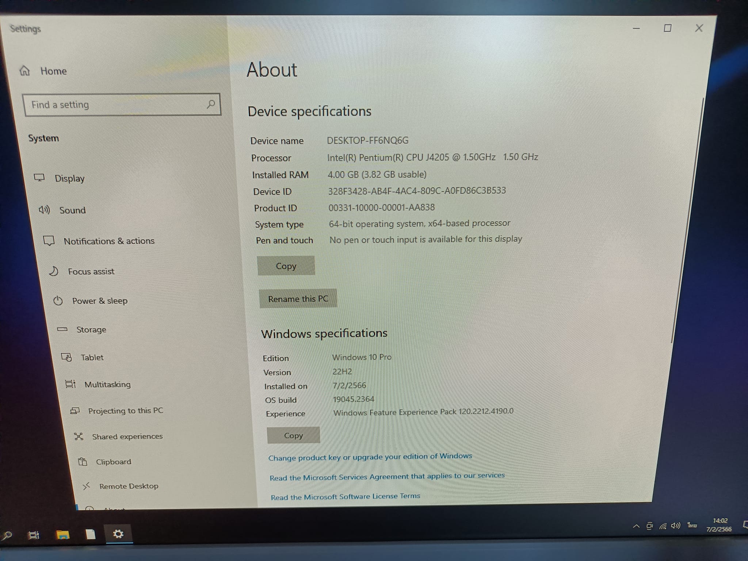Open Clipboard settings page
The image size is (748, 561).
click(114, 462)
